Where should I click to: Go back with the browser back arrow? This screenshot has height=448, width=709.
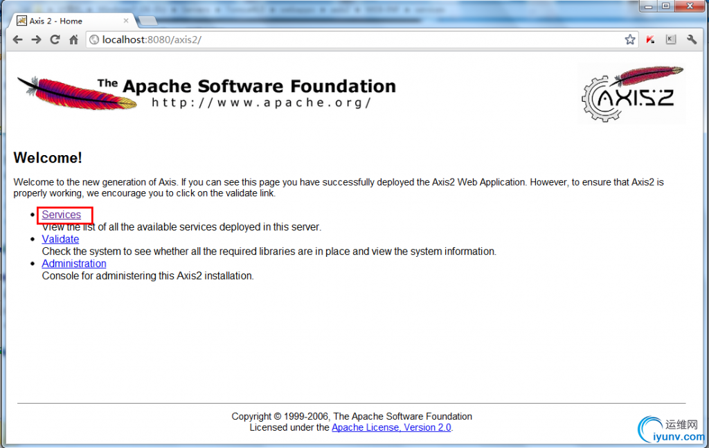[17, 39]
